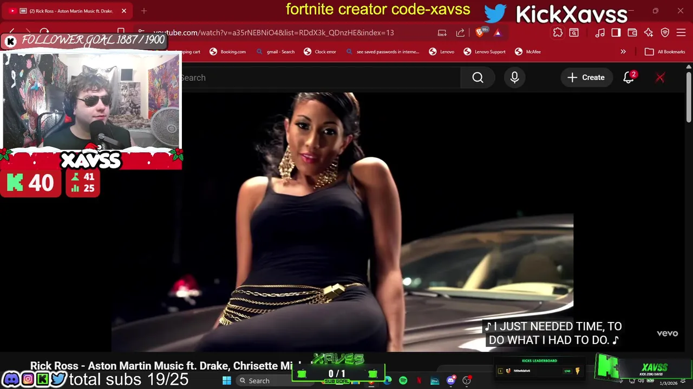Open Spotify from the taskbar
This screenshot has height=389, width=693.
click(x=403, y=381)
